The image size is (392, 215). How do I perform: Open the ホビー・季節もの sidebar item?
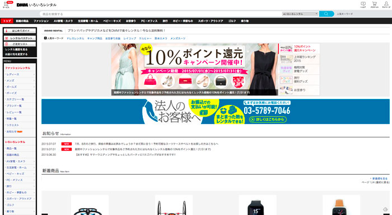20,192
